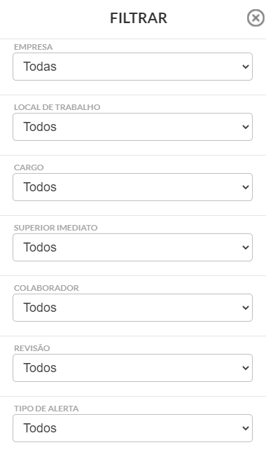
Task: Click the chevron arrow in Local de Trabalho field
Action: 246,127
